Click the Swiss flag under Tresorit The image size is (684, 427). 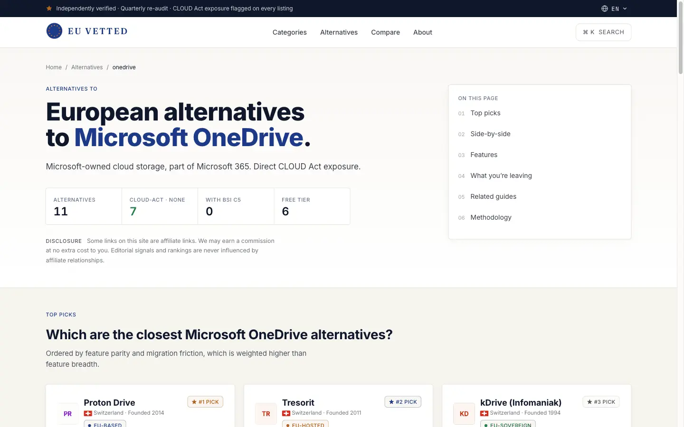point(286,413)
